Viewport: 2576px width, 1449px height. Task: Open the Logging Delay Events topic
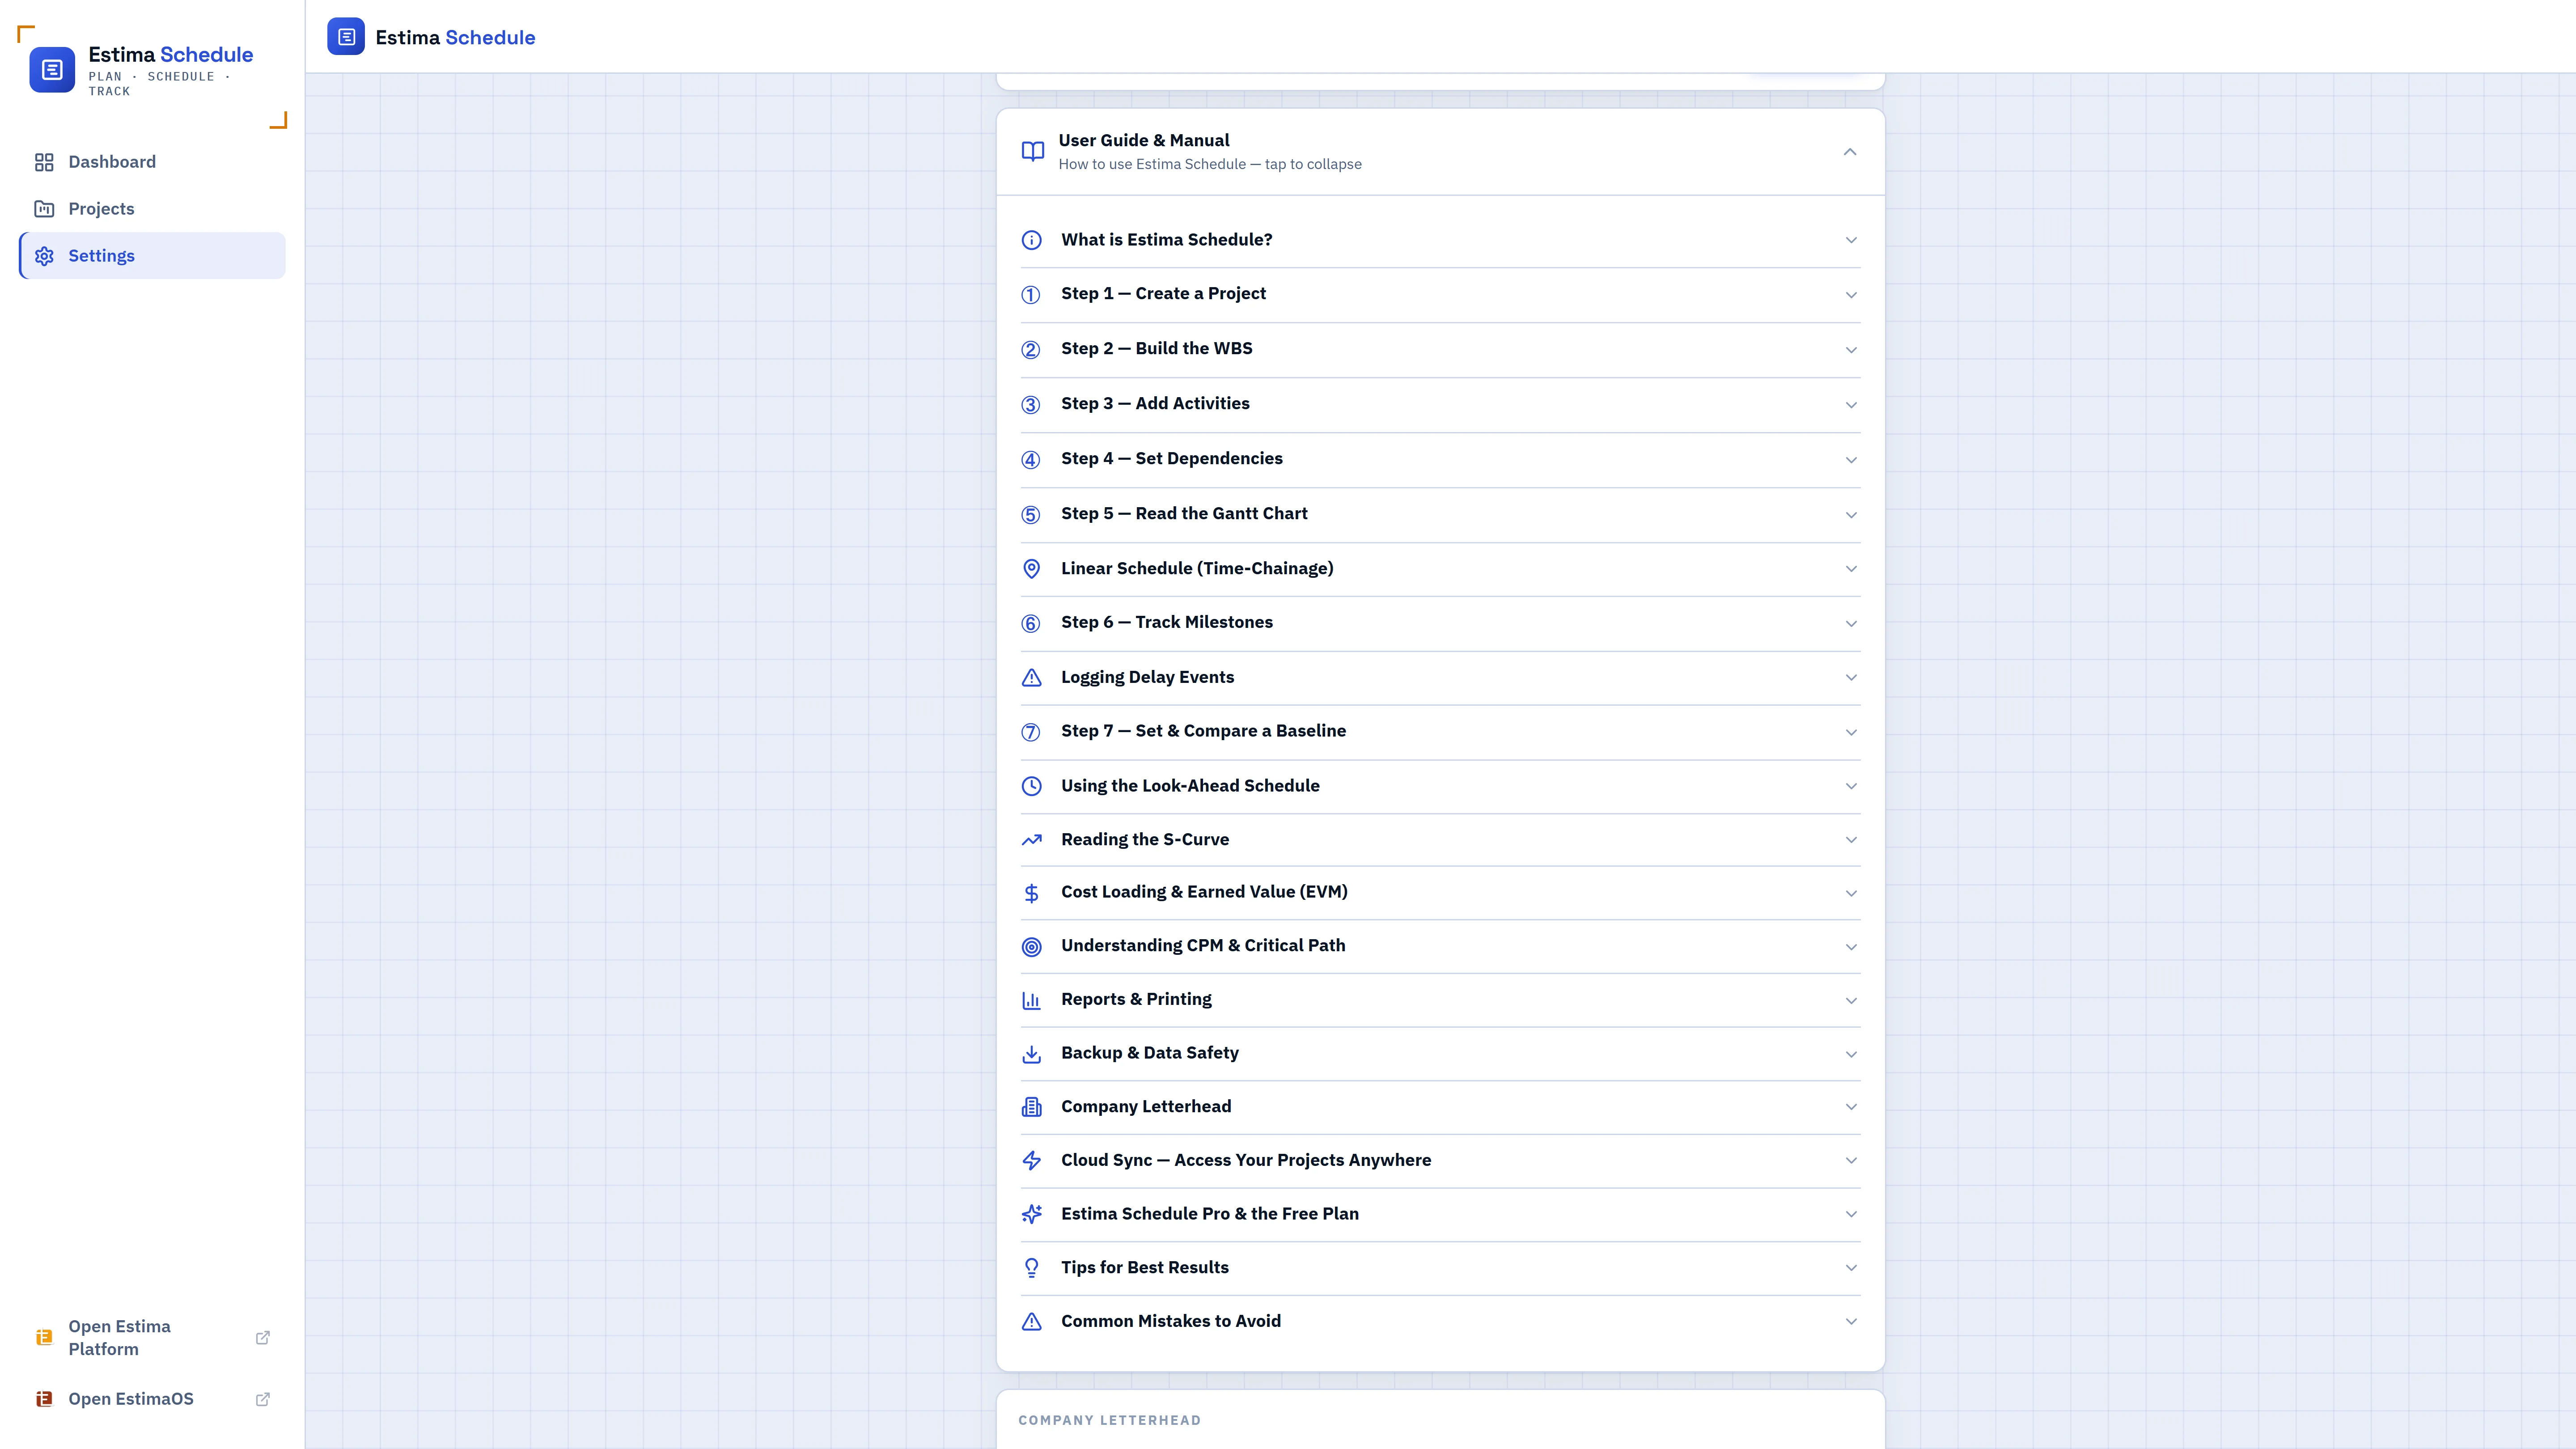[1440, 678]
